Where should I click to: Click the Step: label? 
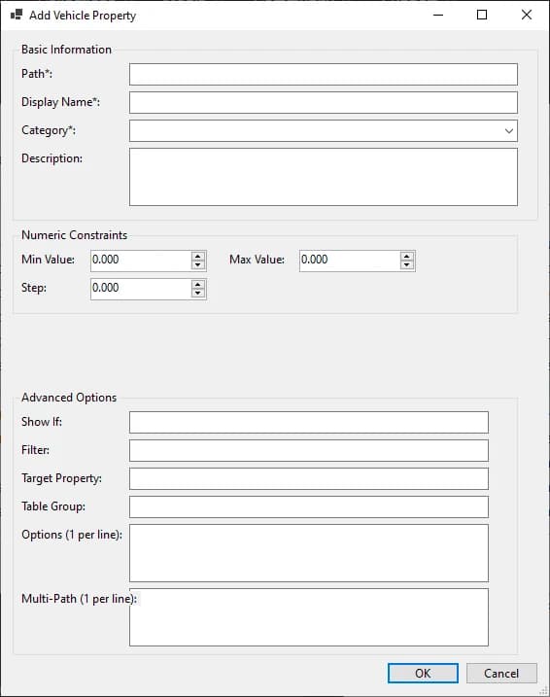[34, 288]
